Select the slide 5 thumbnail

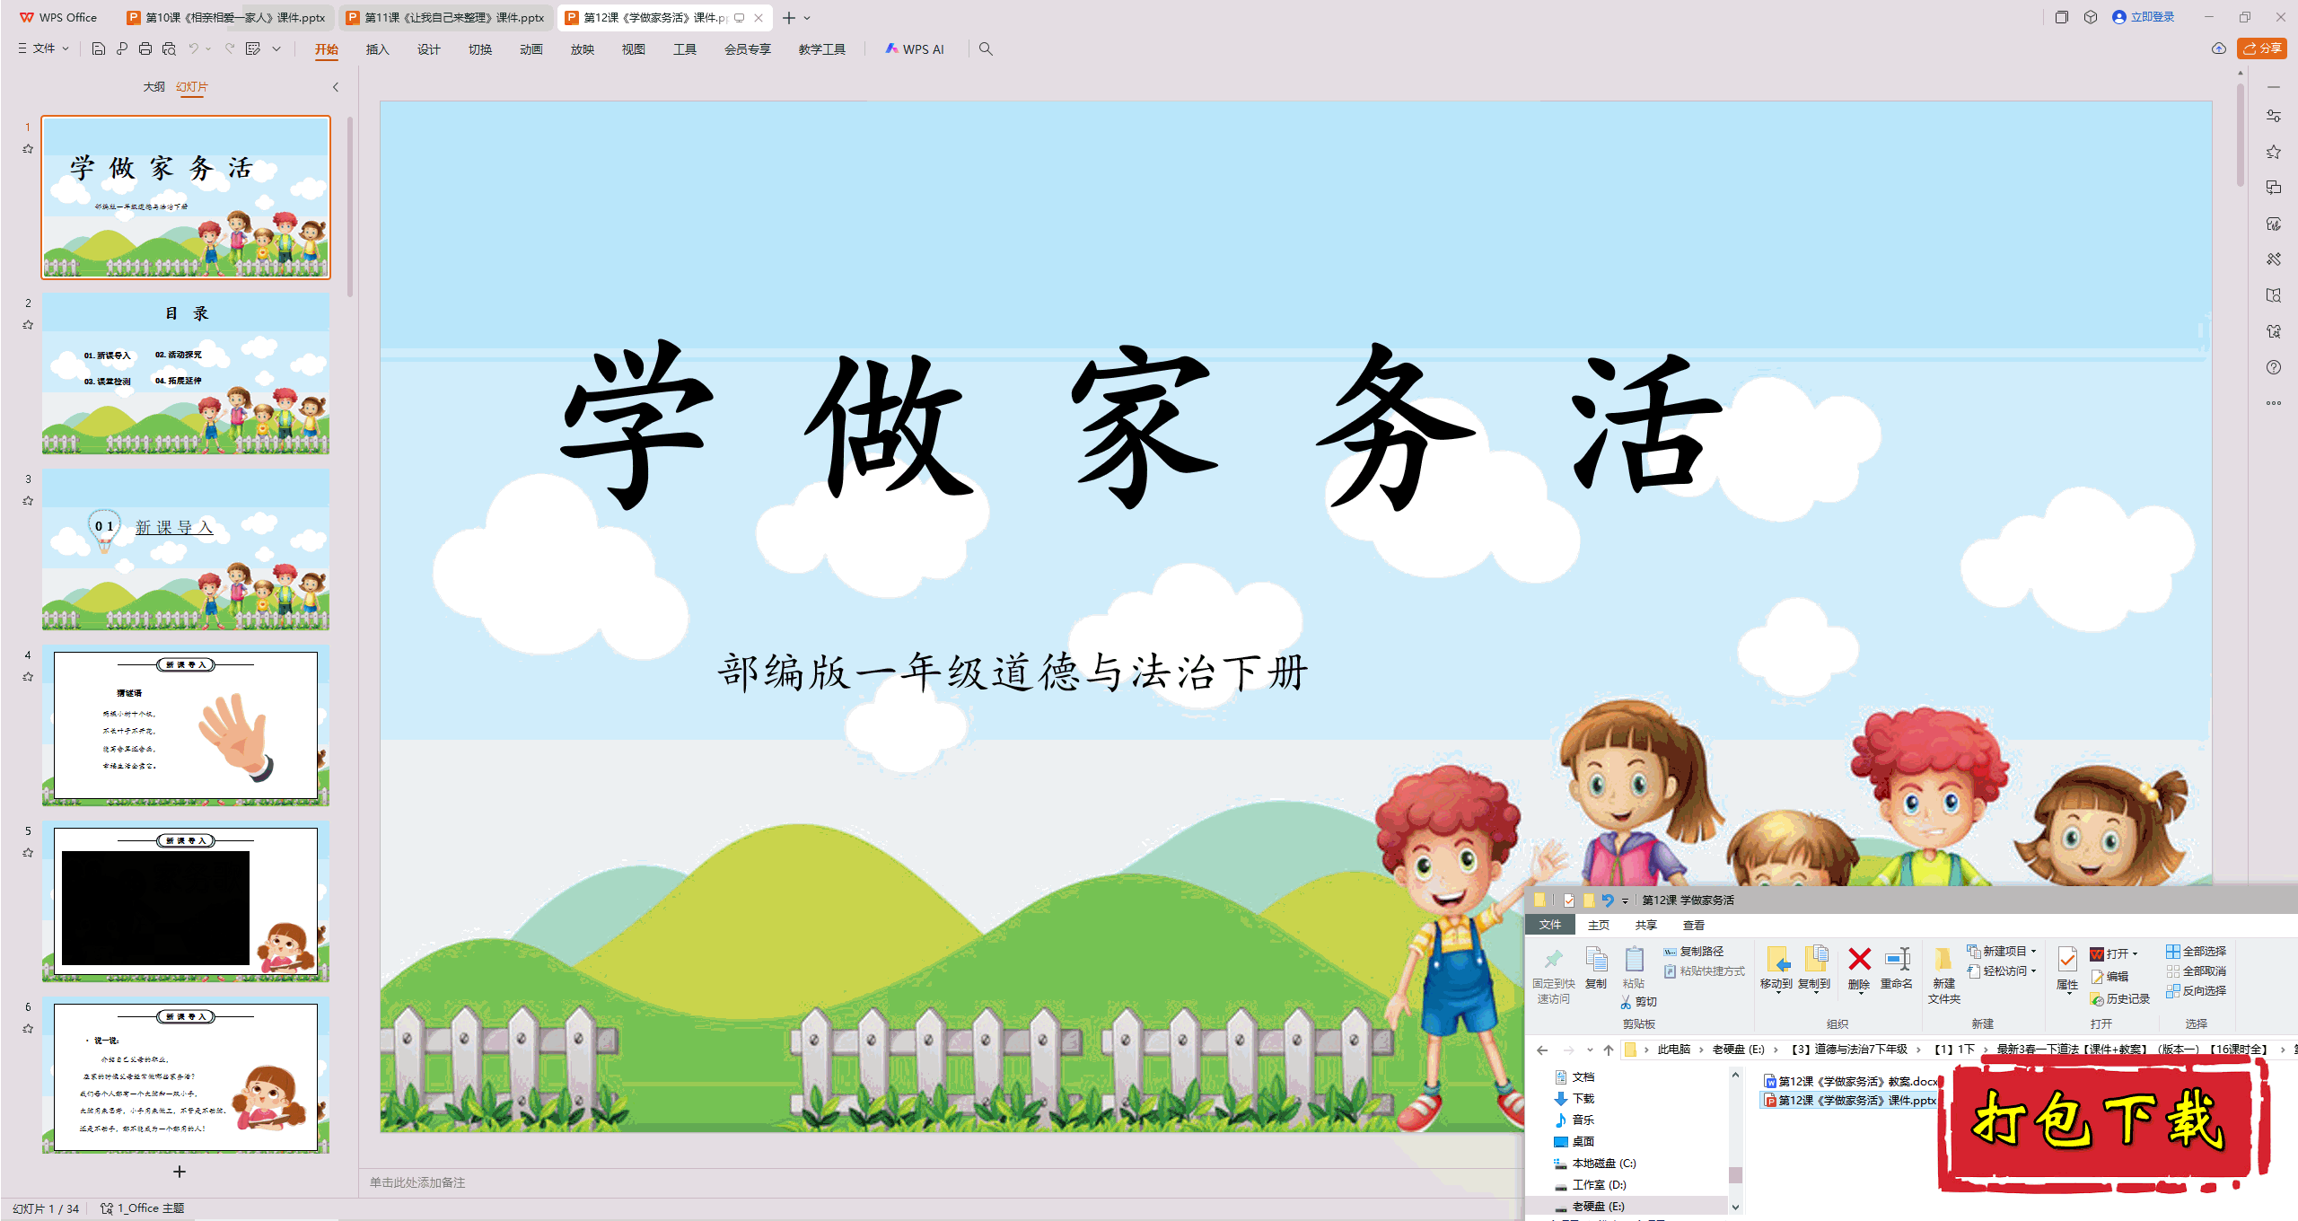[x=186, y=901]
